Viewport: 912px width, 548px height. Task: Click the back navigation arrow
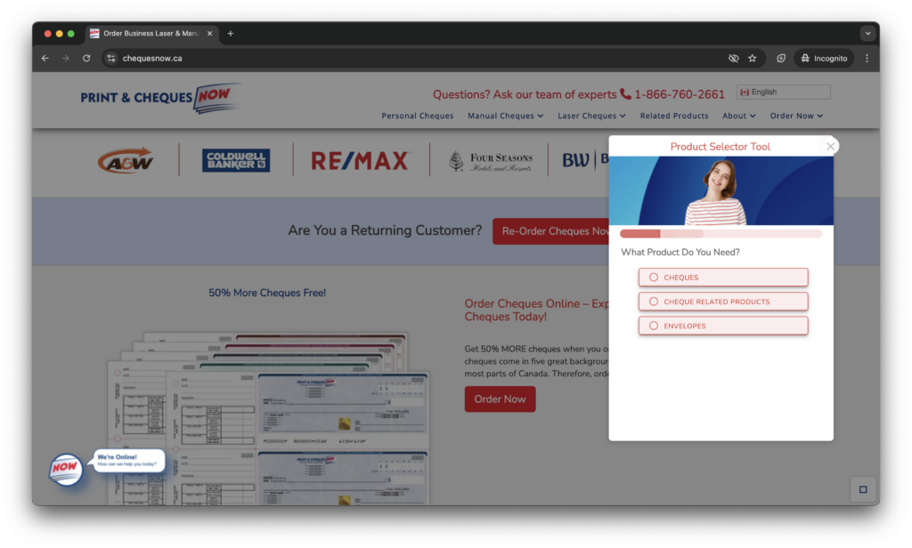[45, 58]
